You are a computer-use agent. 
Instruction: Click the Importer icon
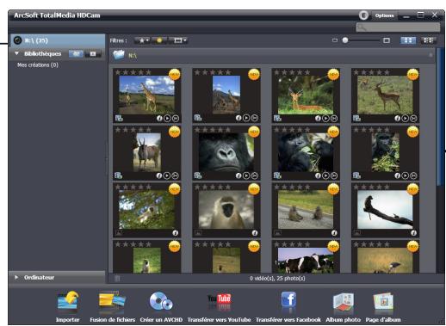pos(67,300)
